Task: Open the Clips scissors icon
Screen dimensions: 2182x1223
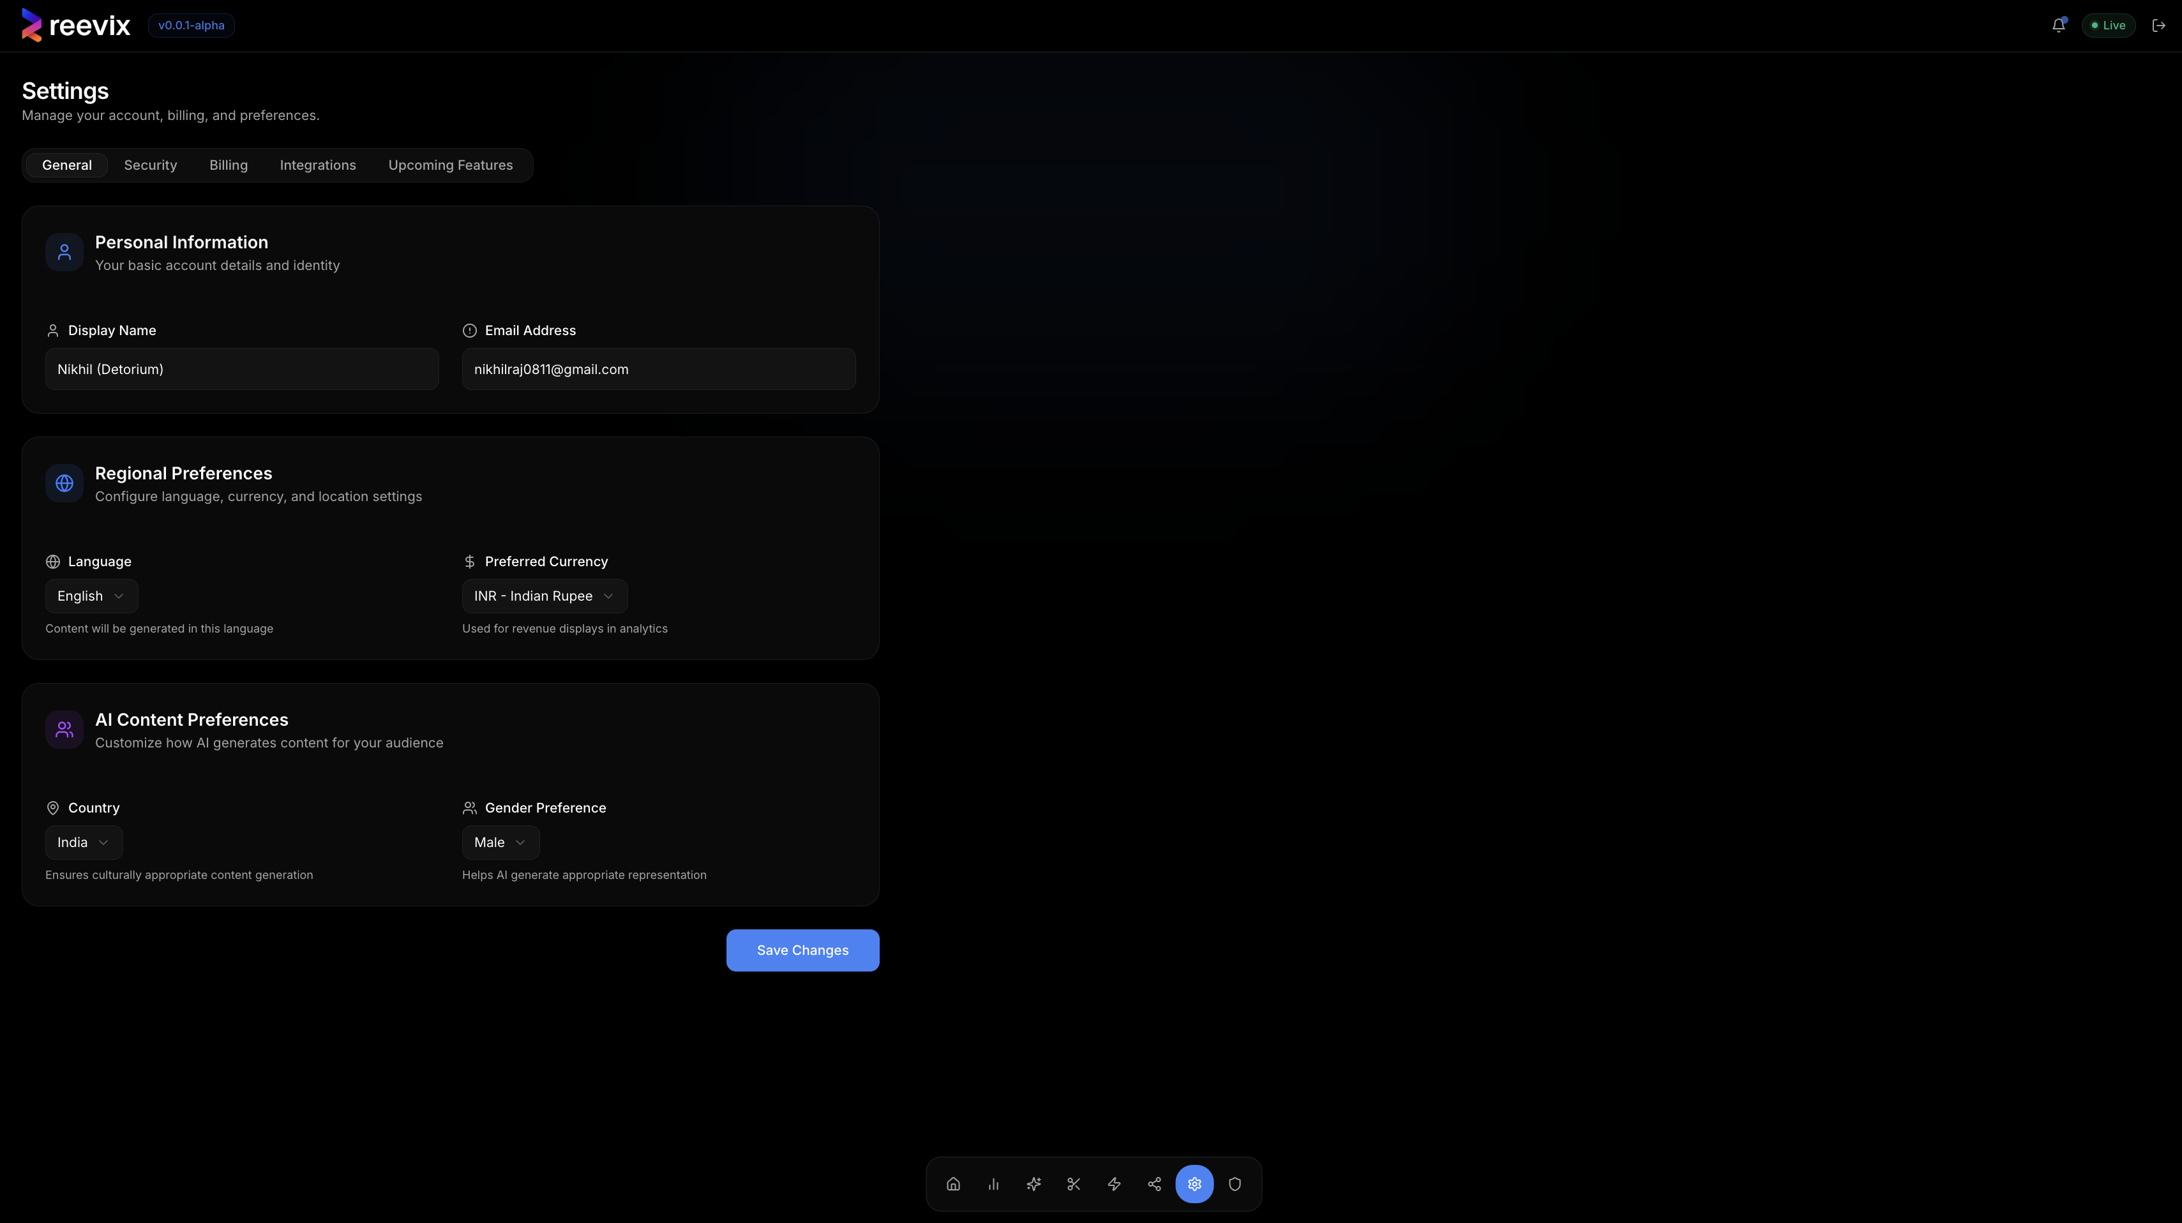Action: point(1073,1183)
